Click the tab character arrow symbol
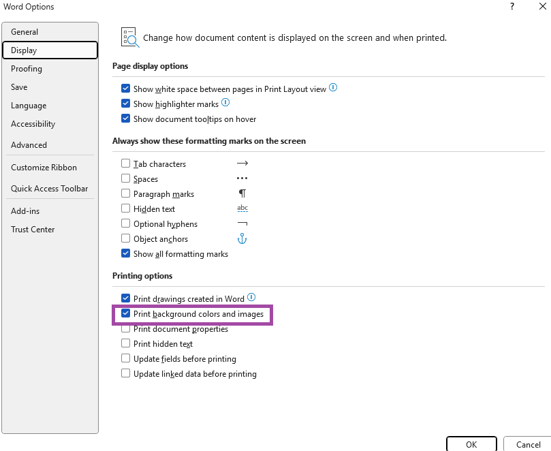Image resolution: width=551 pixels, height=451 pixels. coord(242,164)
